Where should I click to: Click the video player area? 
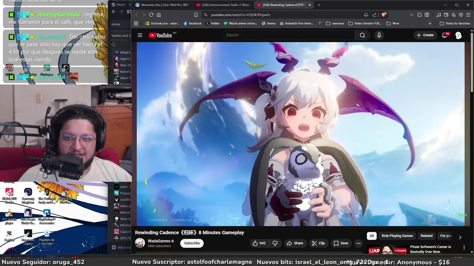(x=300, y=134)
